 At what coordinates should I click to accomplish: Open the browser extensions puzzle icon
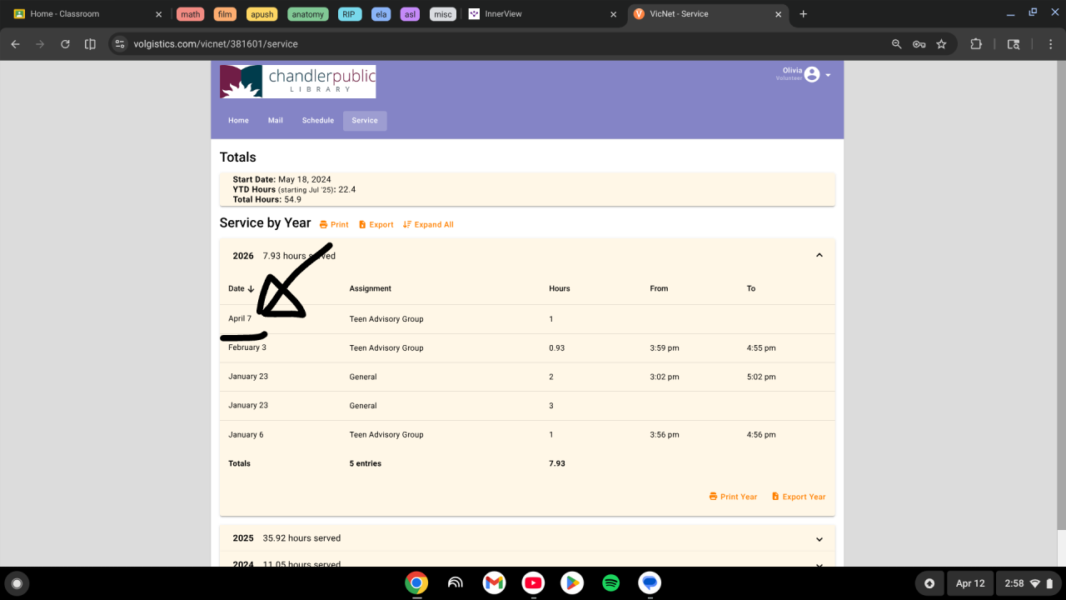[x=976, y=44]
